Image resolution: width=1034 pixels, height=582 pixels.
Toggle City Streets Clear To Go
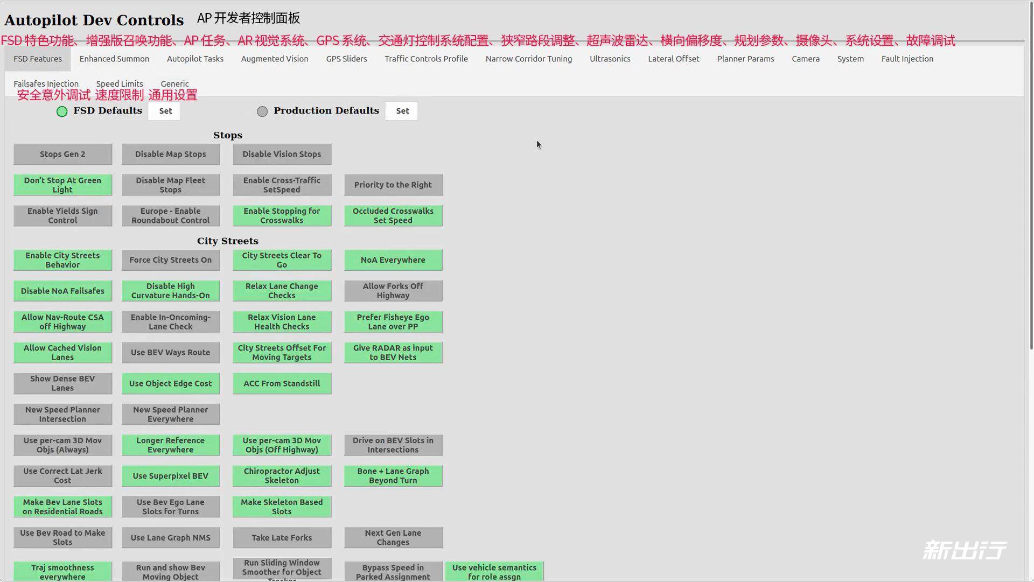(282, 260)
